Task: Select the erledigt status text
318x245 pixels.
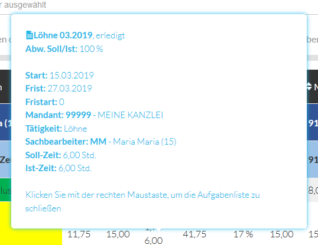Action: pos(111,35)
